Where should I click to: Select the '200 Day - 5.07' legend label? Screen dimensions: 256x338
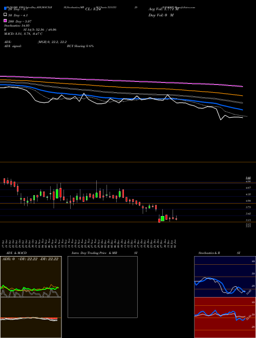point(20,22)
